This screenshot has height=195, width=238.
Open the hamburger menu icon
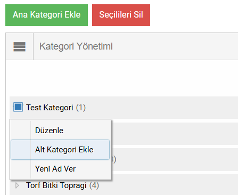[20, 47]
